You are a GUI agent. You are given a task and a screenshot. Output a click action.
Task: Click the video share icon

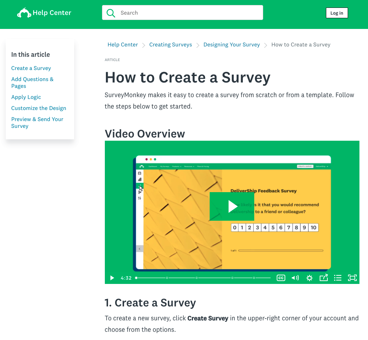coord(324,278)
